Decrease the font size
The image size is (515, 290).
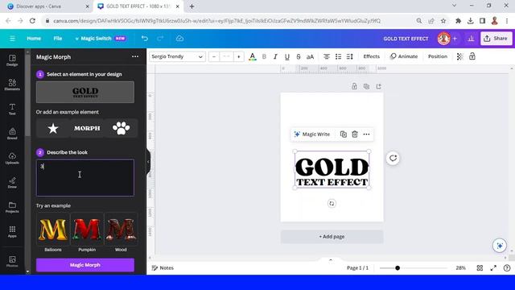pyautogui.click(x=214, y=56)
